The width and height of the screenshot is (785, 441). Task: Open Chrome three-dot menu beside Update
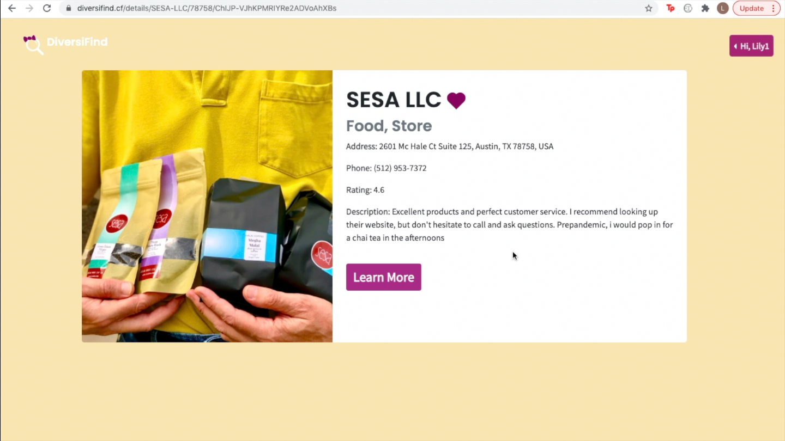coord(773,8)
